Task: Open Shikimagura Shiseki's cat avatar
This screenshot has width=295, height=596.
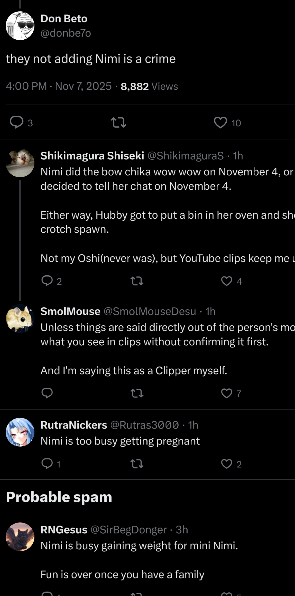Action: point(20,163)
